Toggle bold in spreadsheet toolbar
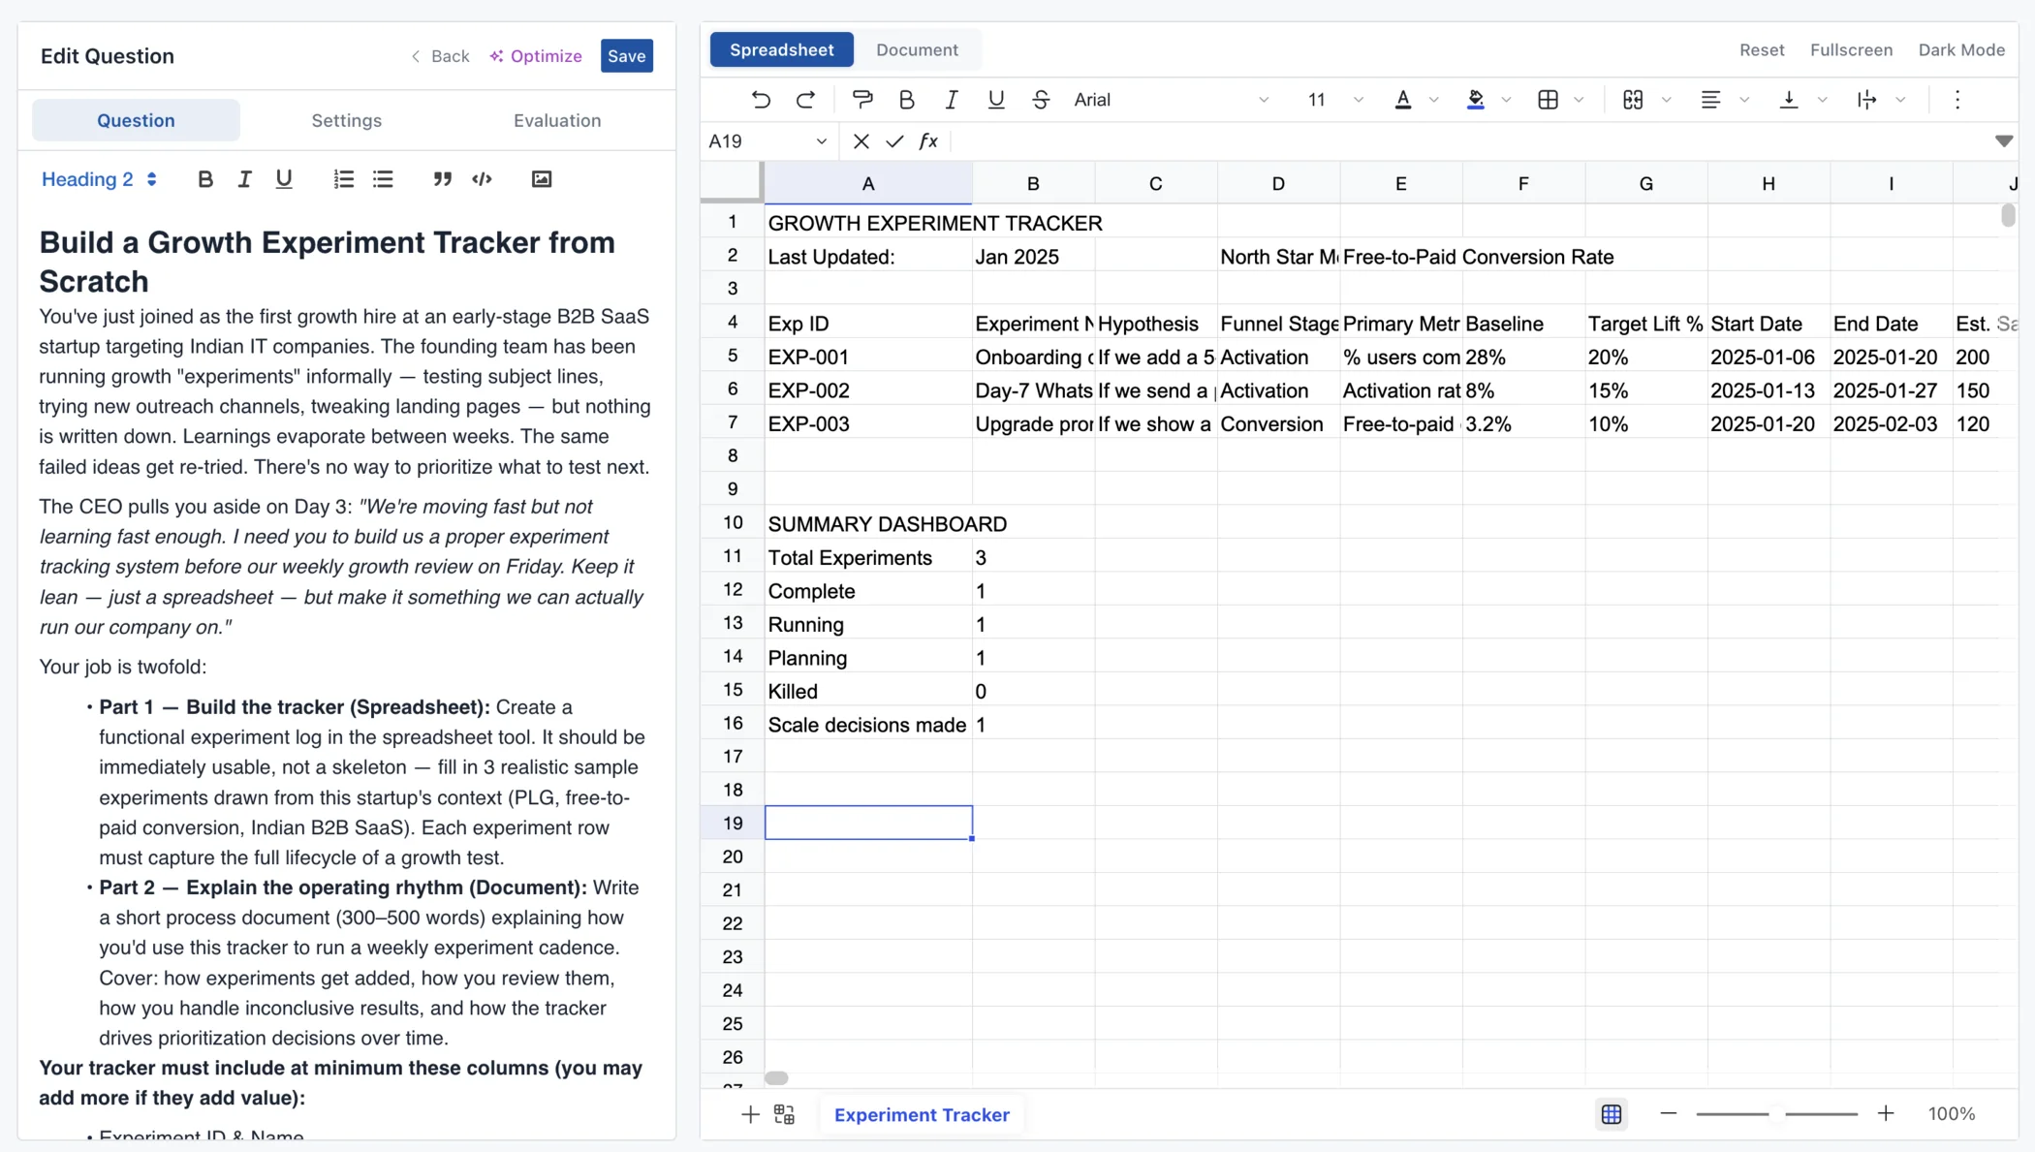 click(906, 100)
